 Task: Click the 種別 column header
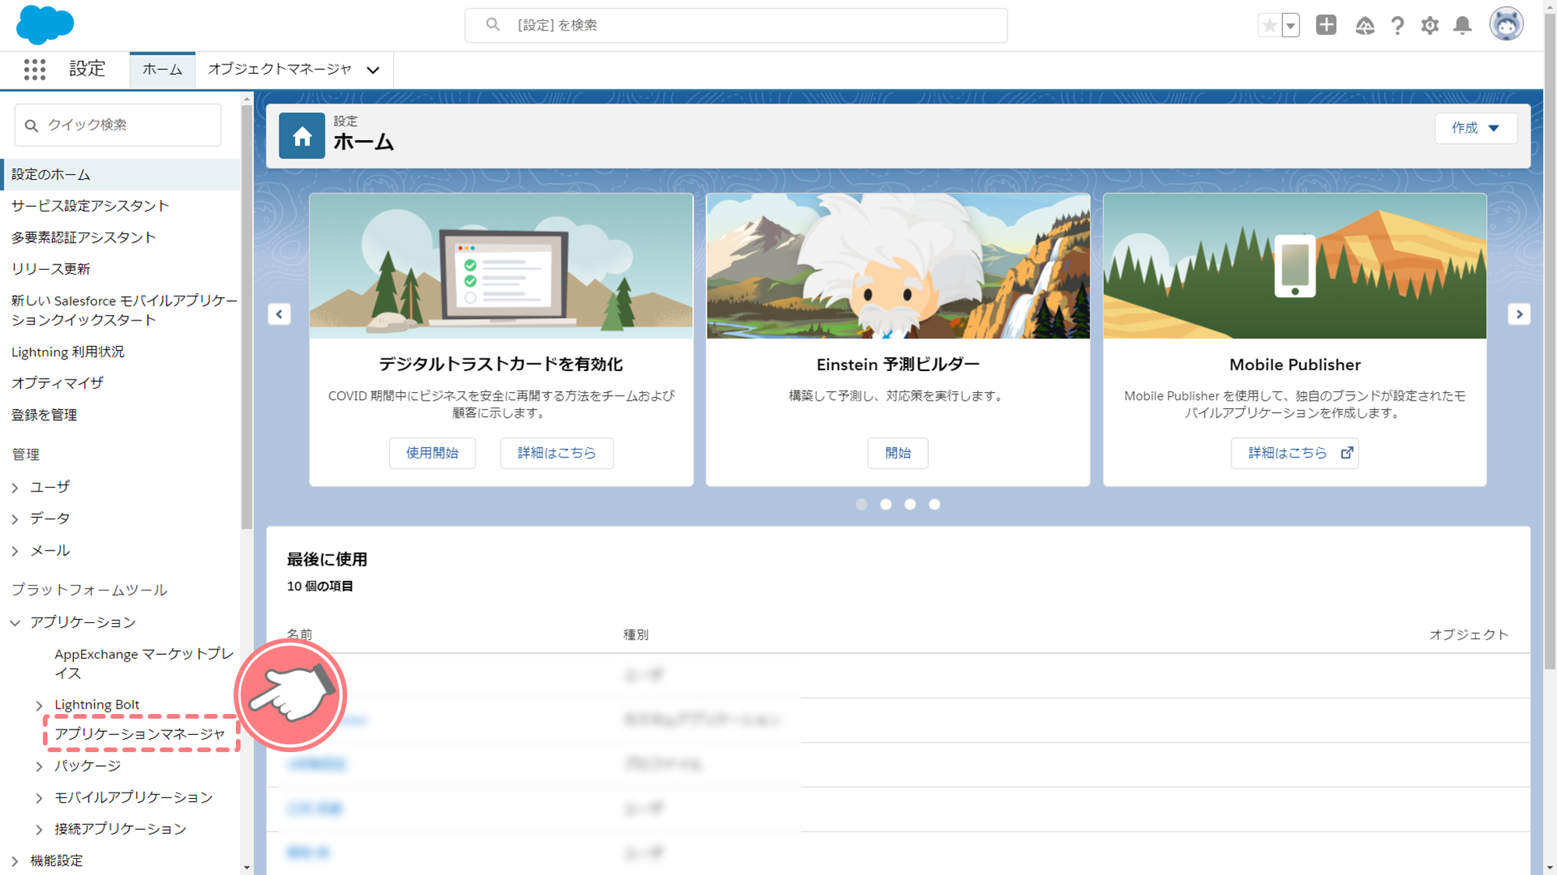tap(636, 635)
